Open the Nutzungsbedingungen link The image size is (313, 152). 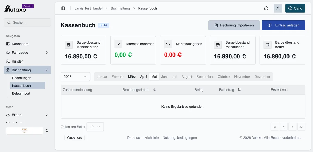(180, 138)
